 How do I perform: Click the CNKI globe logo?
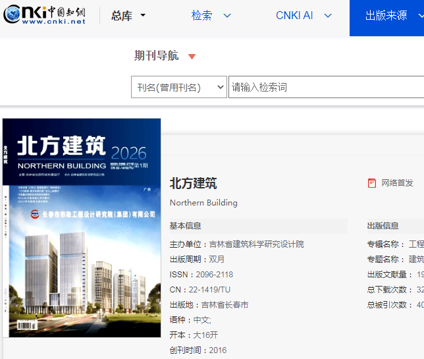pyautogui.click(x=12, y=14)
